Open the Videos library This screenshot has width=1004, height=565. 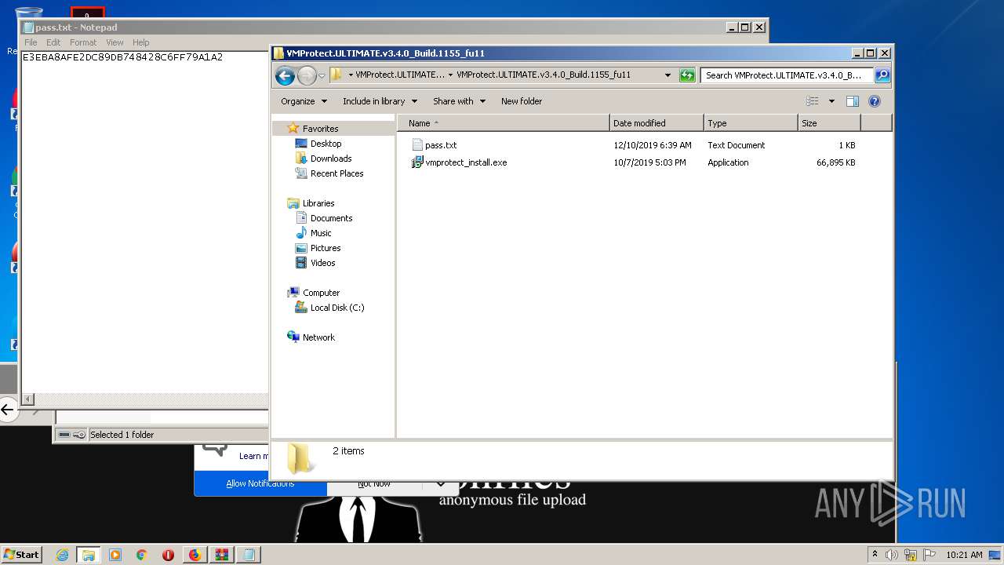322,263
